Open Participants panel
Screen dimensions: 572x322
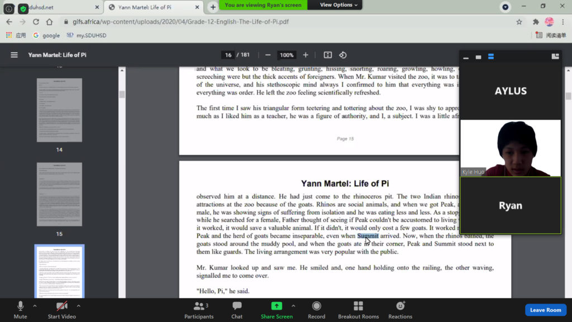[x=199, y=310]
